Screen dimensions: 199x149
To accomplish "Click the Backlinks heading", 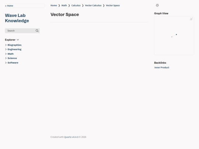I will 160,63.
